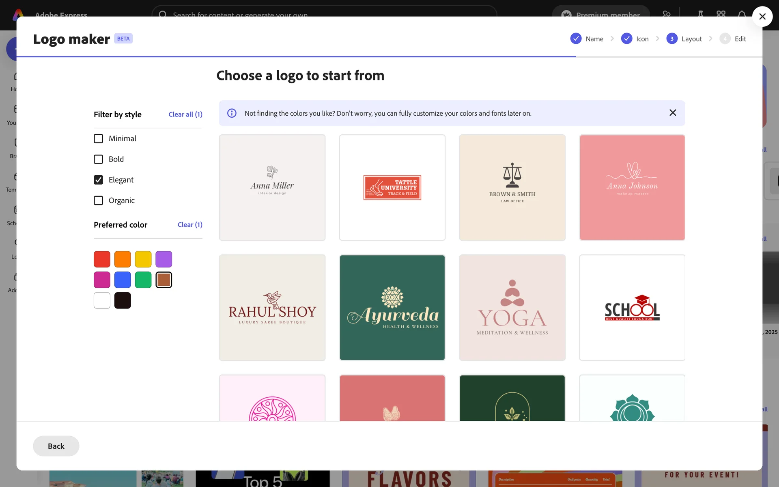Screen dimensions: 779x487
Task: Select the Ayurveda green logo template
Action: (392, 308)
